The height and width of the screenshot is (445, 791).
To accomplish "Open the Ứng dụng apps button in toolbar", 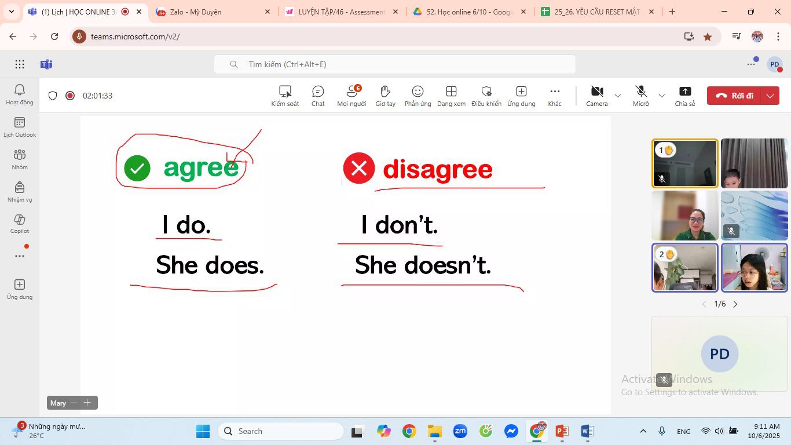I will (521, 96).
